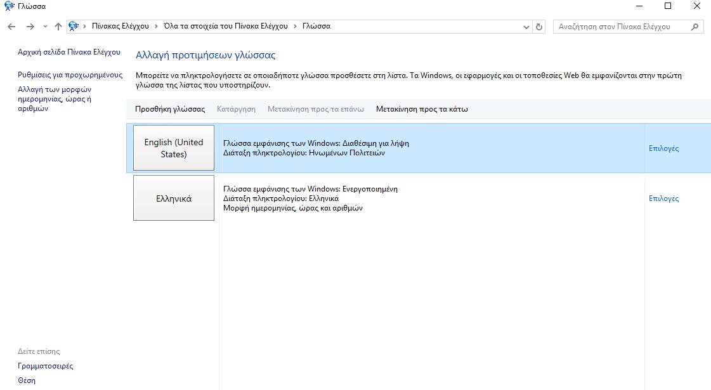The width and height of the screenshot is (711, 390).
Task: Open Ρυθμίσεις για προχωρημένους link
Action: 70,75
